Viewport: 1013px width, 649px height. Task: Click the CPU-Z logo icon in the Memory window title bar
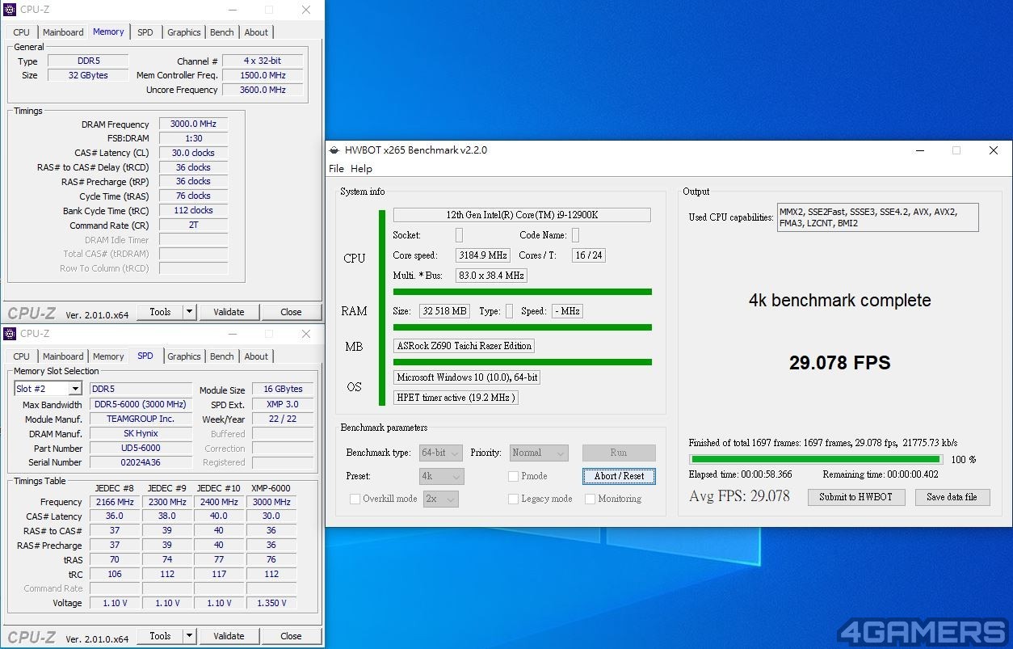click(x=10, y=10)
